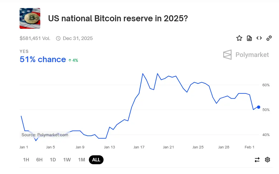Select the 1W timeframe
Screen dimensions: 279x174
[67, 160]
